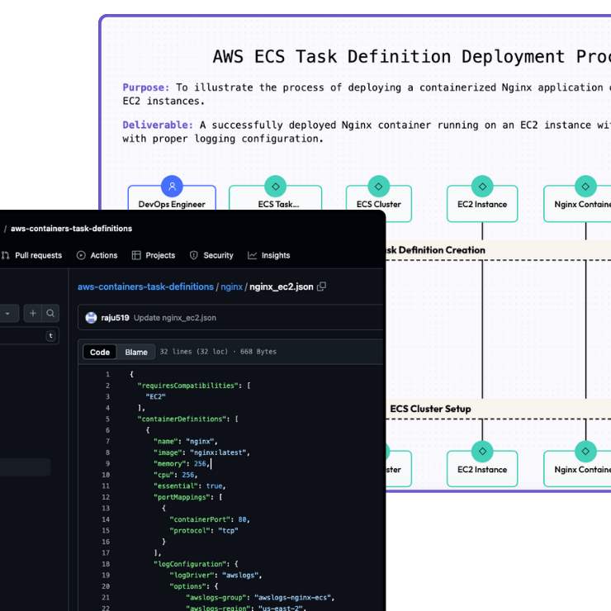Image resolution: width=611 pixels, height=611 pixels.
Task: Click the file search magnifier icon
Action: (50, 313)
